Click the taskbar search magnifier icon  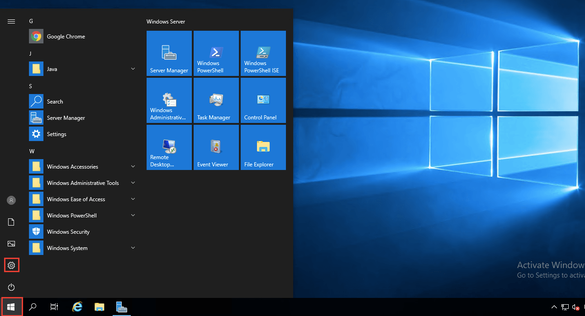[x=33, y=307]
